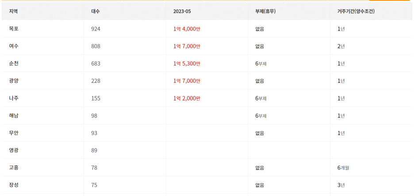
Task: Select the 해남 region cell
Action: point(14,116)
